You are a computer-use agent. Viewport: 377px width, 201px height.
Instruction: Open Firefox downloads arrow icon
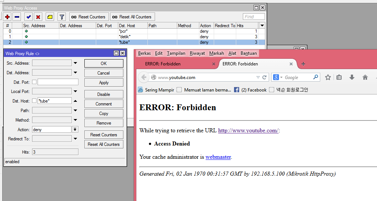(x=352, y=77)
